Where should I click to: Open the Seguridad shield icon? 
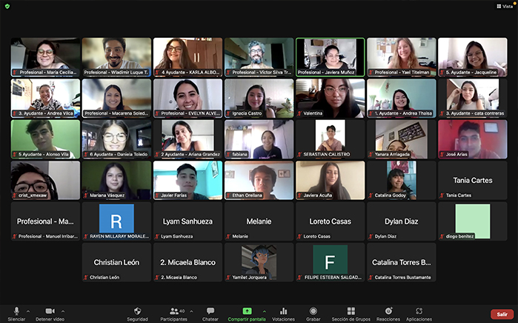[x=137, y=313]
